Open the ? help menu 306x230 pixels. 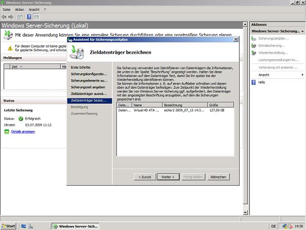(x=45, y=10)
